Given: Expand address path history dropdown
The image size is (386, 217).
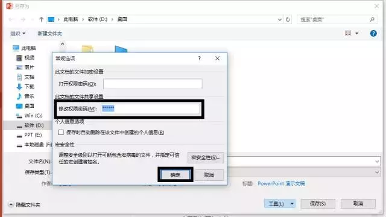Looking at the screenshot, I should click(x=279, y=19).
